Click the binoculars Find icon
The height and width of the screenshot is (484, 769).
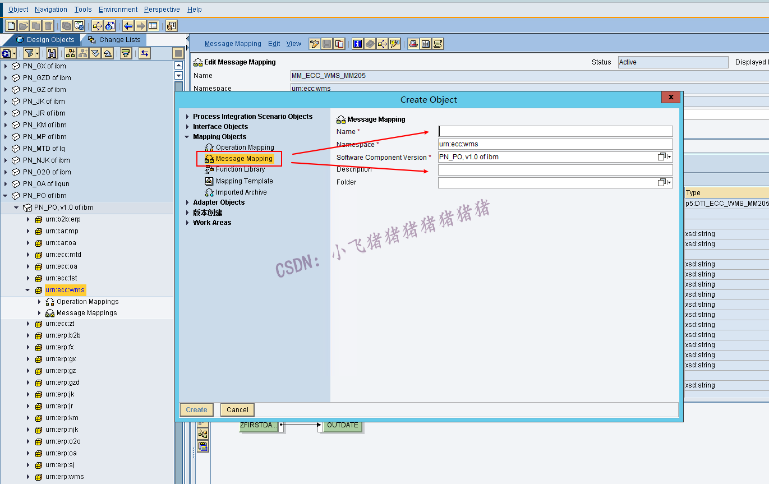click(x=52, y=53)
